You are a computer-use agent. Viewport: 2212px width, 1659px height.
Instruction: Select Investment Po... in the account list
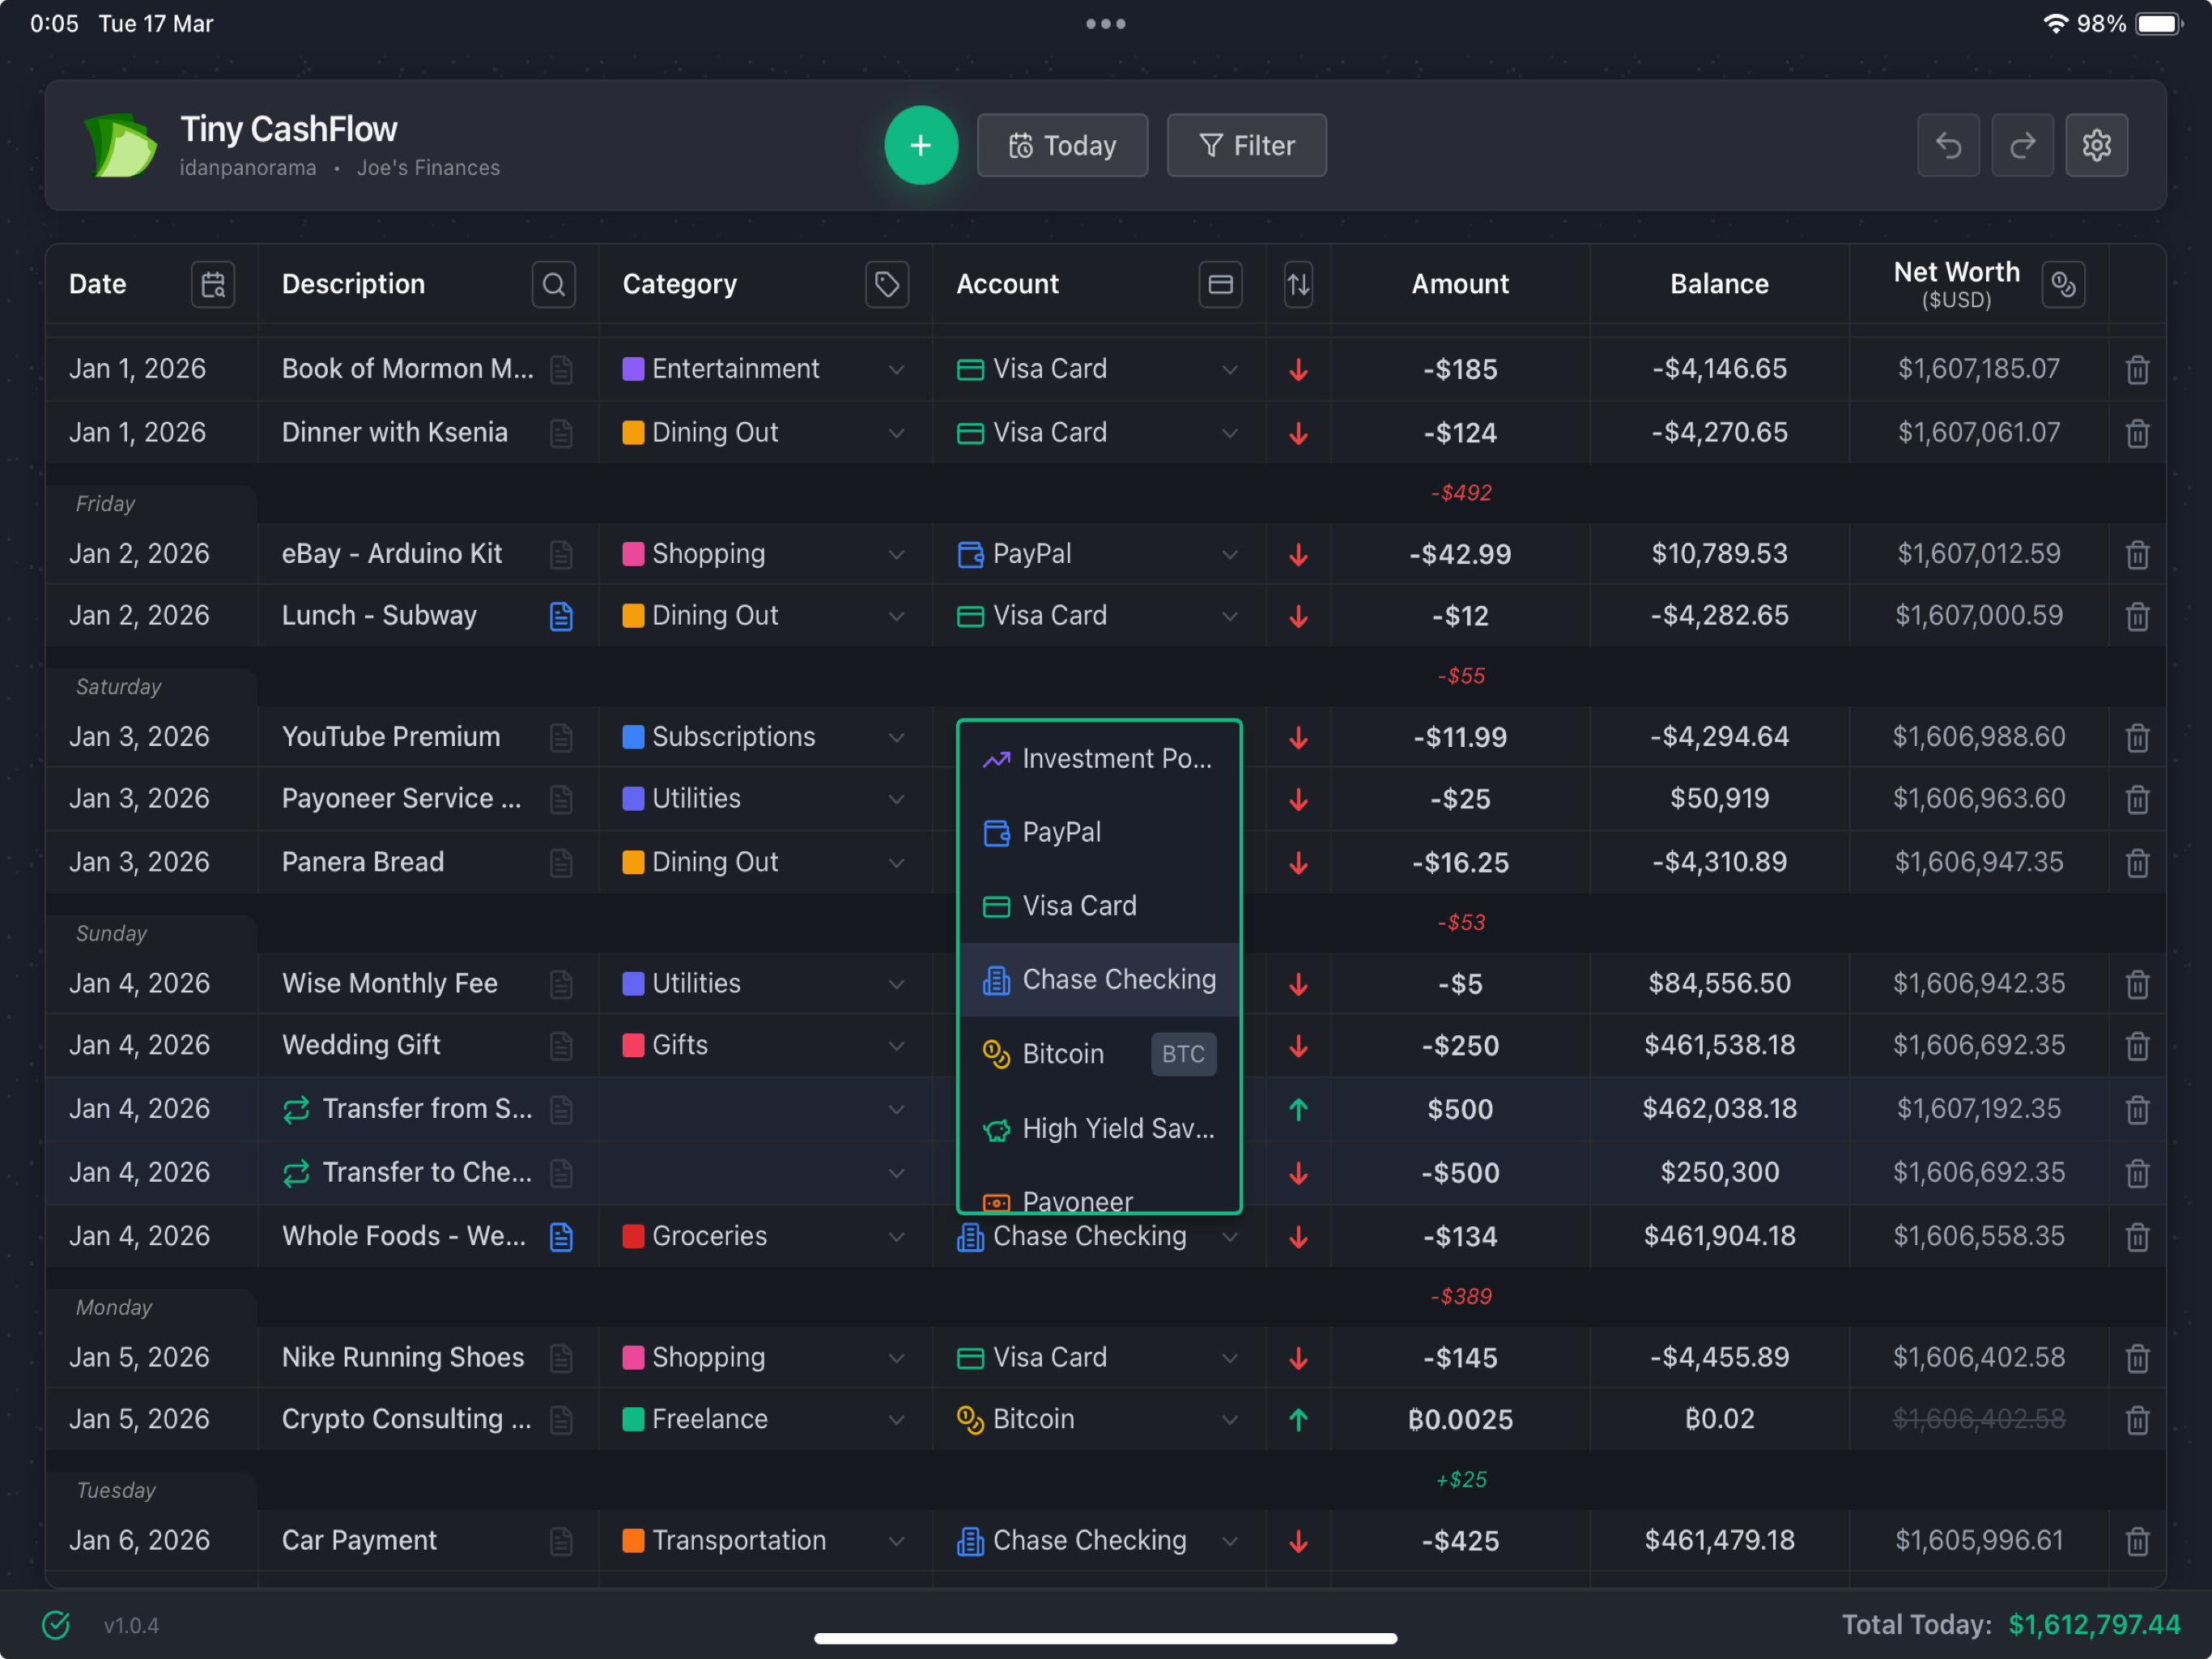[1098, 760]
